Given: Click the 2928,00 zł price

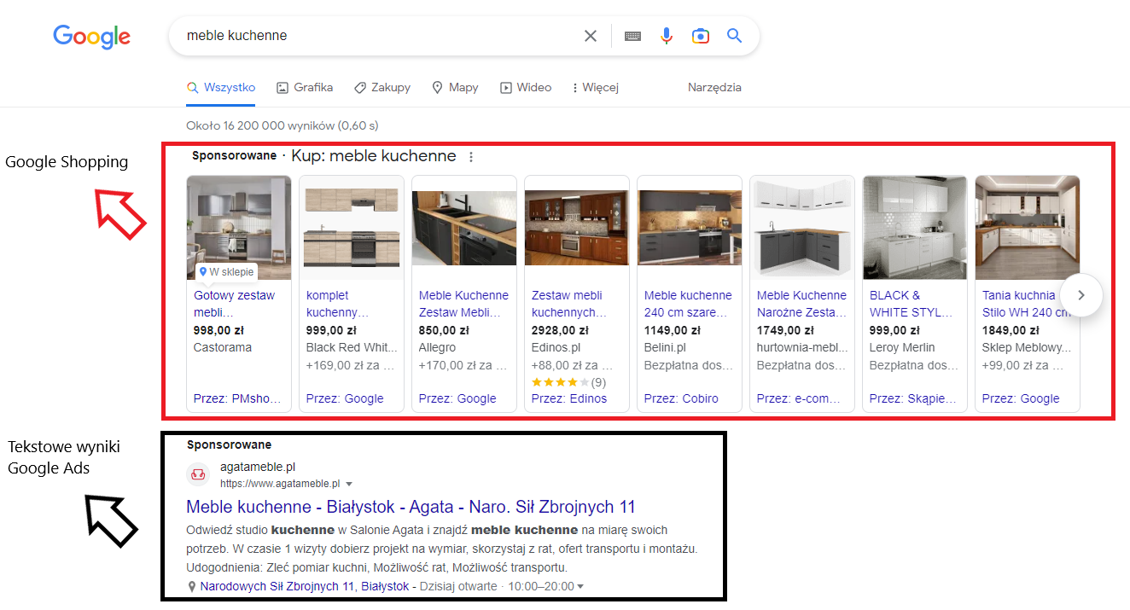Looking at the screenshot, I should (562, 330).
